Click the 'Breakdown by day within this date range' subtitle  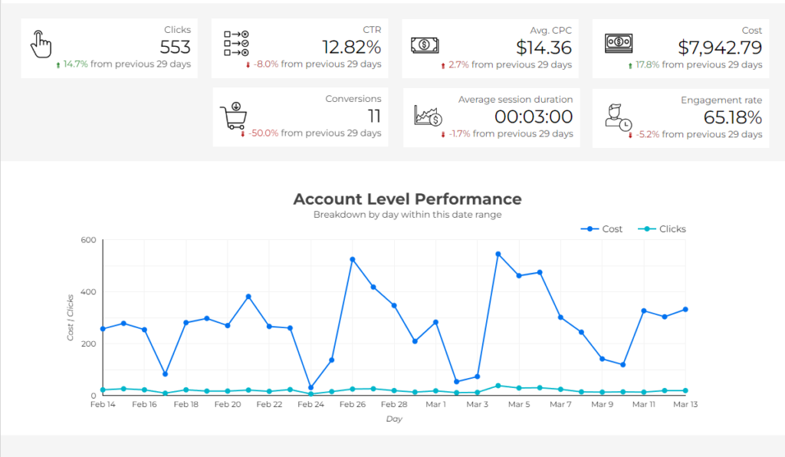[x=408, y=215]
